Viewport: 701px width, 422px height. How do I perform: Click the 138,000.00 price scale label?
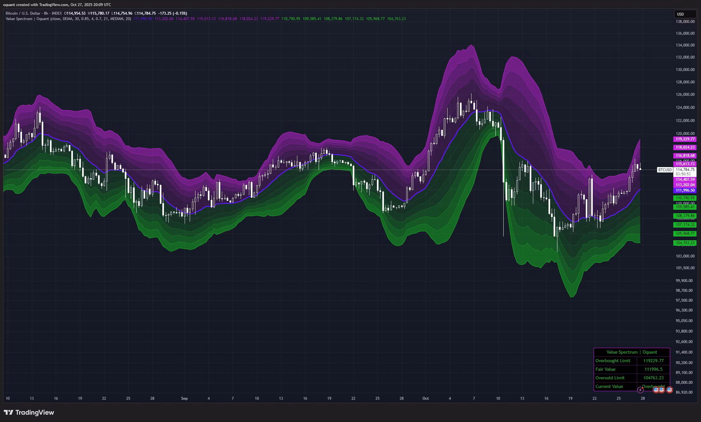pos(685,21)
